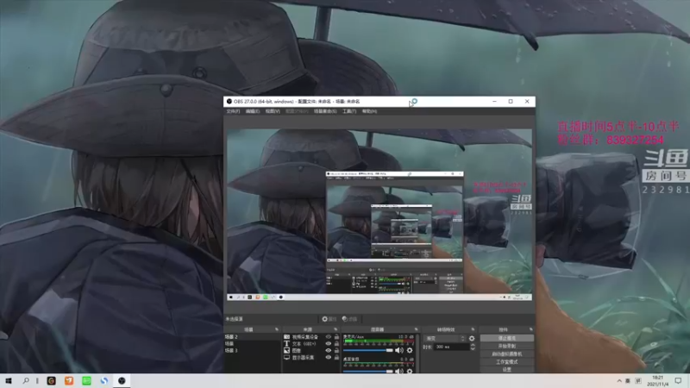Click the OBS preview canvas

379,215
